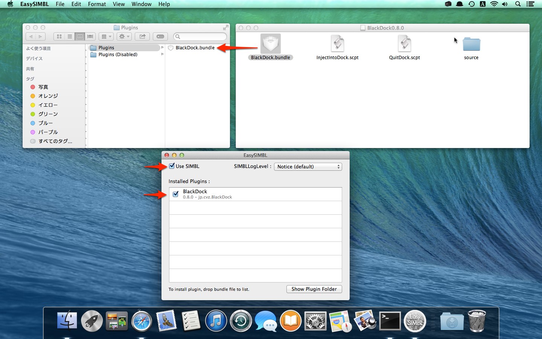Open Downloads folder stack in Dock
542x339 pixels.
(x=452, y=321)
